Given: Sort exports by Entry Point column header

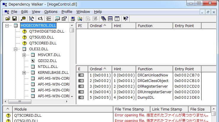Looking at the screenshot, I should click(x=187, y=69).
